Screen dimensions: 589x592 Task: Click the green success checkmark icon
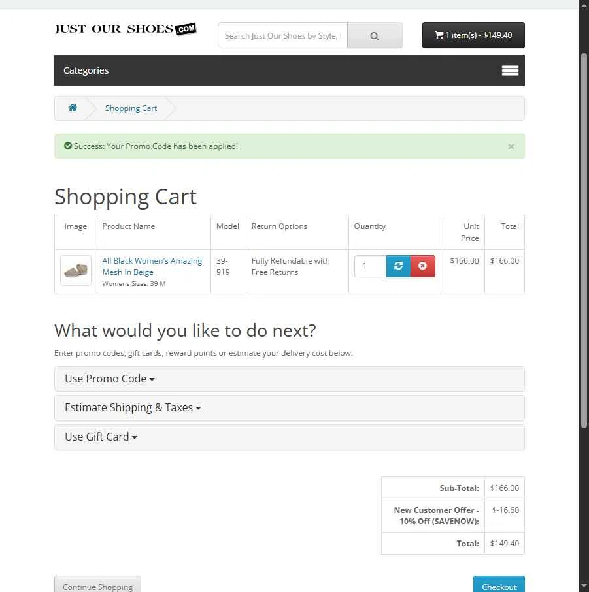click(x=68, y=146)
